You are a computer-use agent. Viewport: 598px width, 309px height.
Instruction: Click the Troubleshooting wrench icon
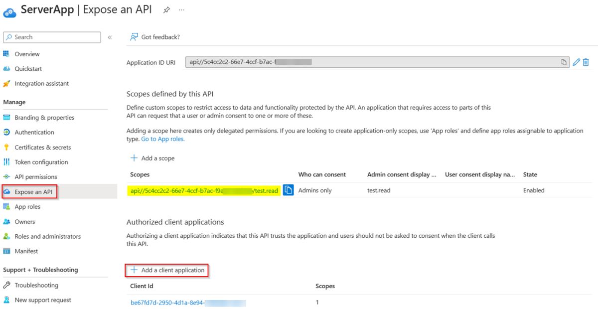tap(6, 285)
